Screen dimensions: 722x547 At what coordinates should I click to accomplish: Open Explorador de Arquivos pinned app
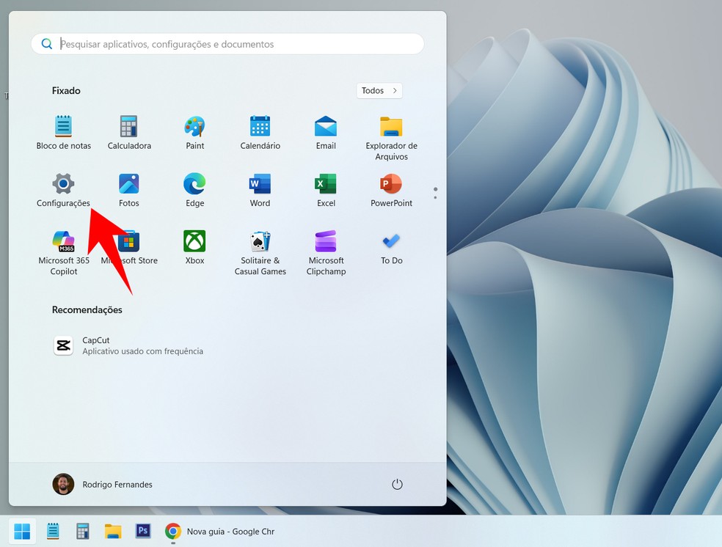click(x=391, y=138)
